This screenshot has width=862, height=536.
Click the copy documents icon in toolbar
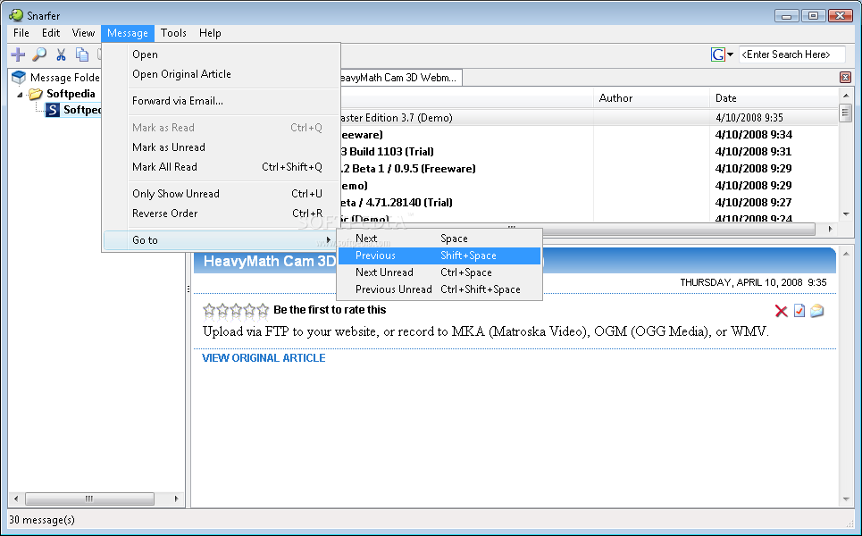coord(82,54)
